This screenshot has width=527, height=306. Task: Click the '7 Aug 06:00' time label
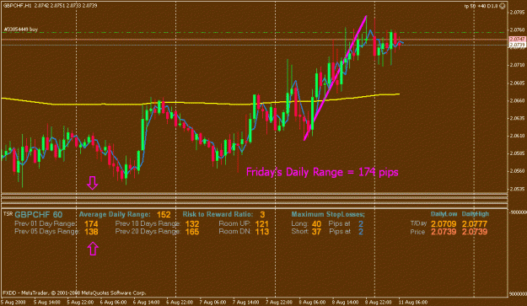click(213, 303)
